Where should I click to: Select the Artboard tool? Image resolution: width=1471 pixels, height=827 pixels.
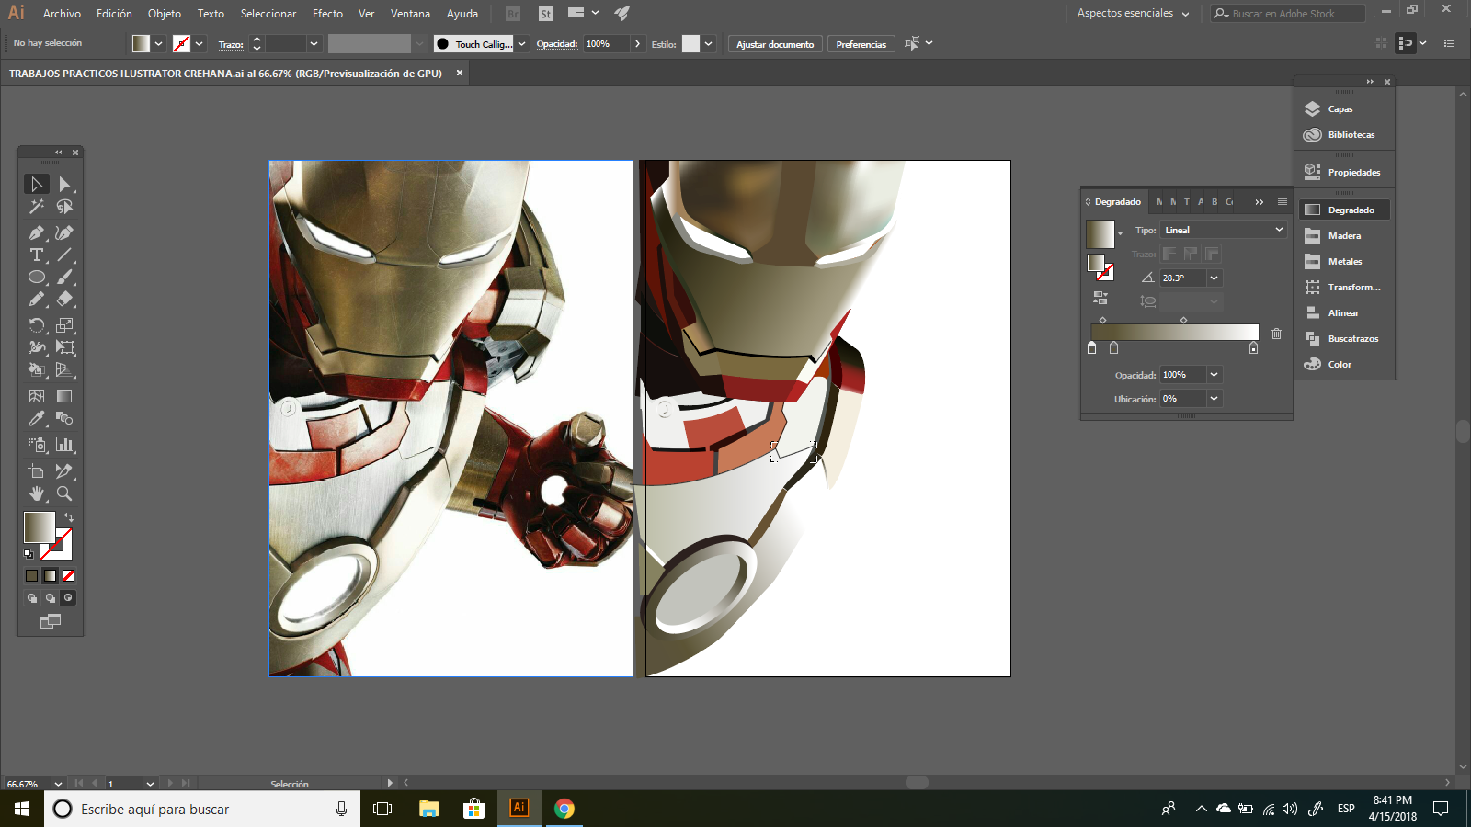coord(37,471)
